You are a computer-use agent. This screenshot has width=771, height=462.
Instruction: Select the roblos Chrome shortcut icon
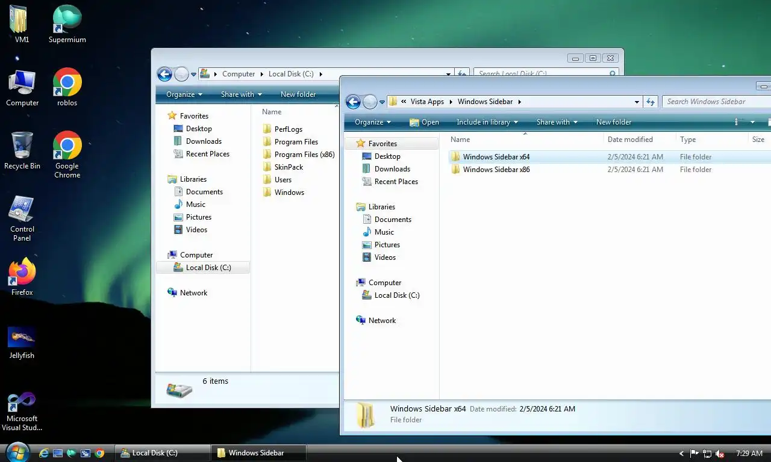click(x=67, y=88)
